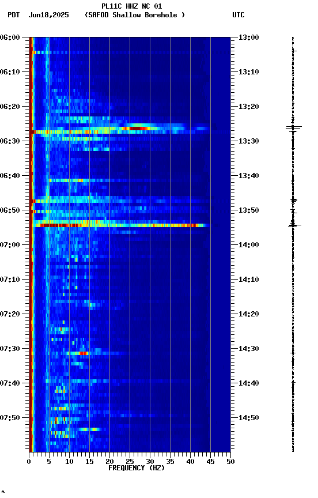Click the largest seismogram spike near 13:26 UTC

tap(294, 128)
